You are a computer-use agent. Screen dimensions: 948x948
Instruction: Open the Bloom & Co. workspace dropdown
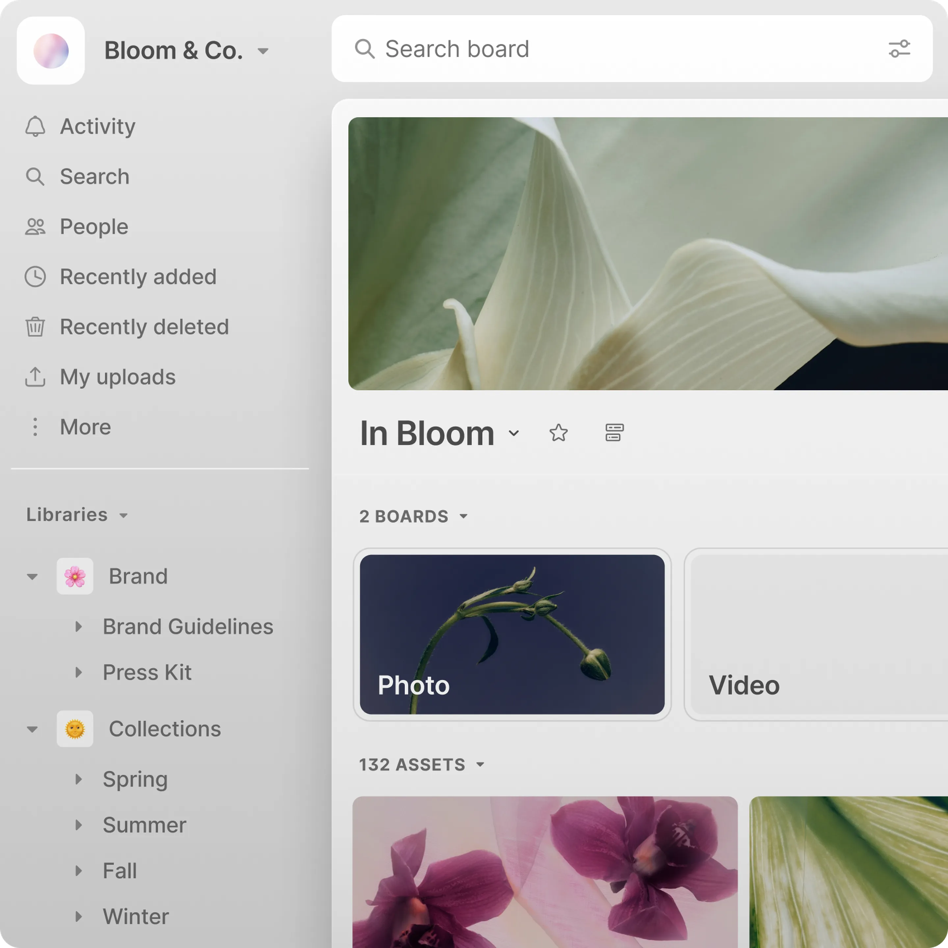(263, 51)
